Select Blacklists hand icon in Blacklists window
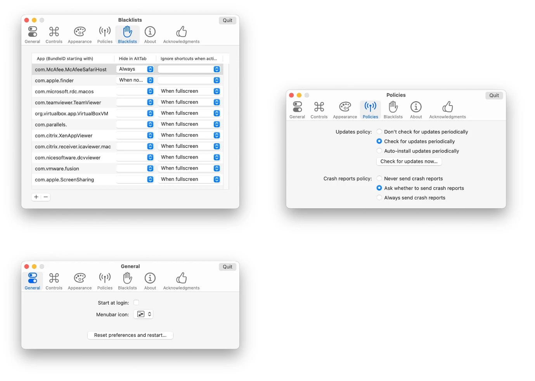Viewport: 535px width, 381px height. pyautogui.click(x=127, y=32)
